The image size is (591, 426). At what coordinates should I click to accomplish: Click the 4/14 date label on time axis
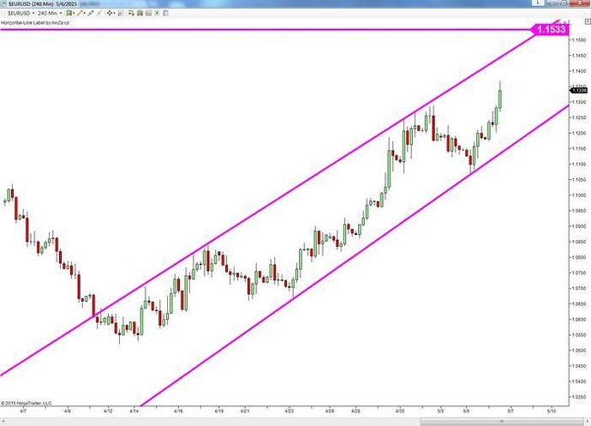pyautogui.click(x=134, y=411)
